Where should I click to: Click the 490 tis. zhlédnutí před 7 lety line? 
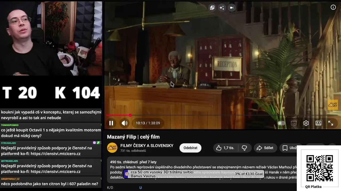click(x=133, y=162)
